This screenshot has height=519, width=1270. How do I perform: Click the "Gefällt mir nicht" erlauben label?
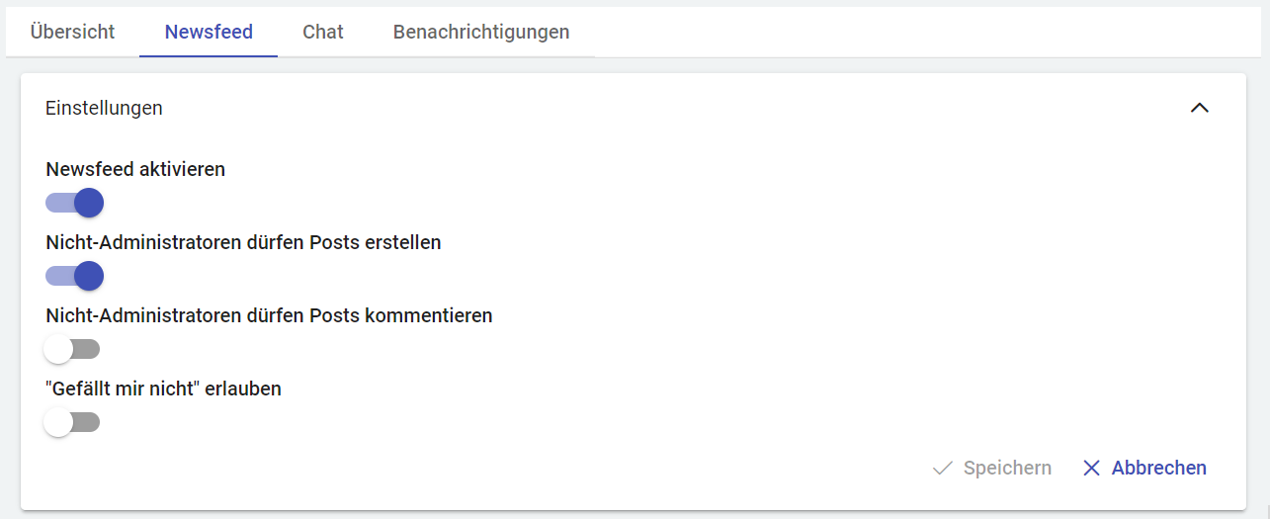pos(163,389)
